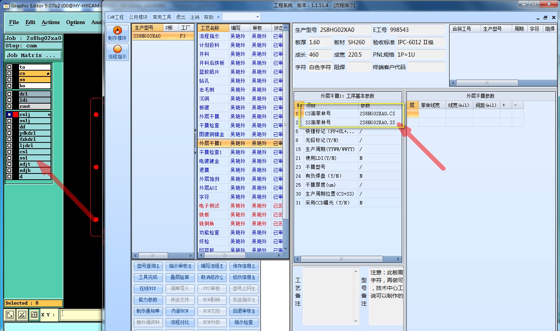Toggle the 'xdjt' layer checkbox
The image size is (560, 331).
9,164
